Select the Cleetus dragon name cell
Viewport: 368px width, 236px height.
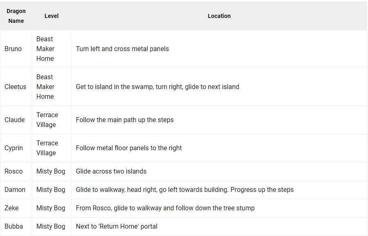pyautogui.click(x=15, y=87)
